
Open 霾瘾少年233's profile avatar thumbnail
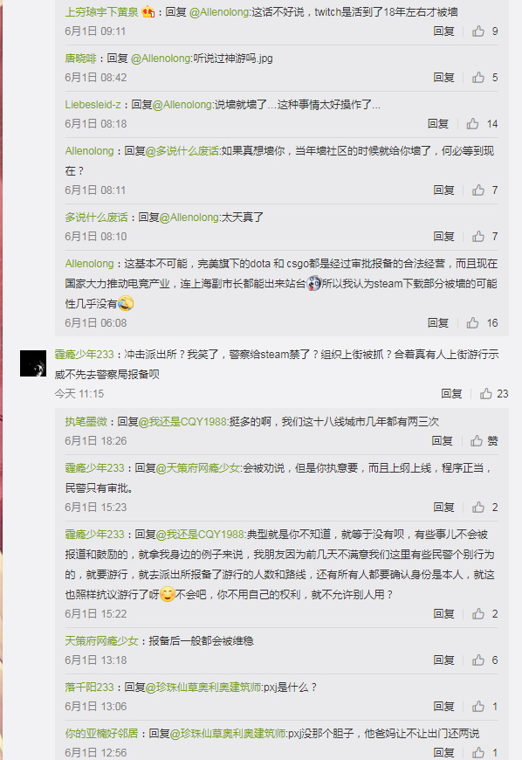coord(33,363)
